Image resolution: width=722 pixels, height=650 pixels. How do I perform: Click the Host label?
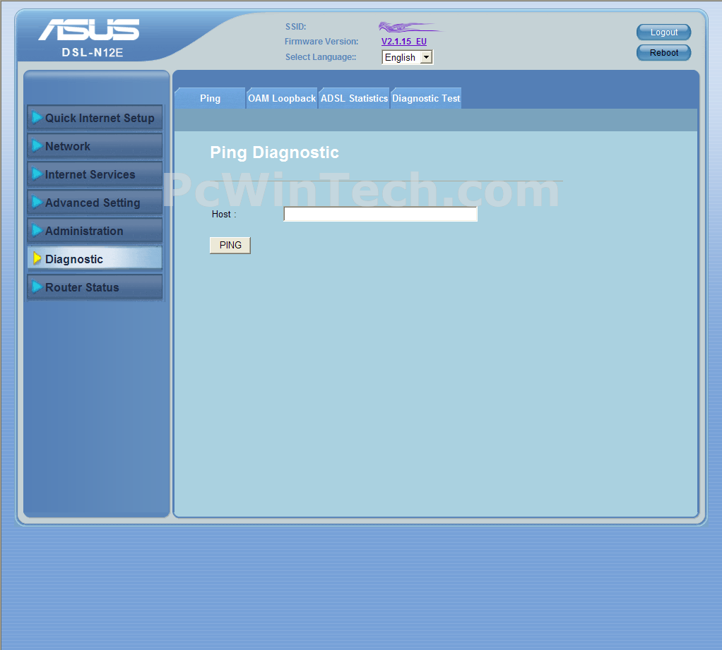[x=224, y=214]
